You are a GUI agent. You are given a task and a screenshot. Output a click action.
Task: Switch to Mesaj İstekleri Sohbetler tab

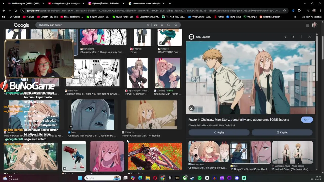106,4
